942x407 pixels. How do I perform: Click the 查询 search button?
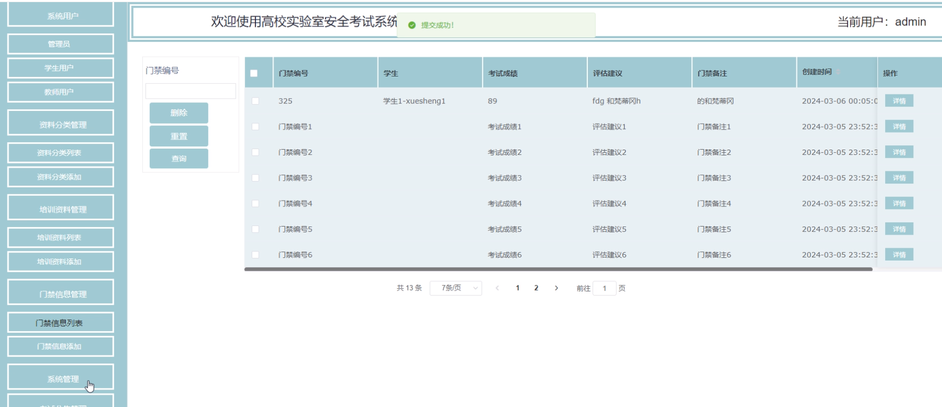[179, 158]
